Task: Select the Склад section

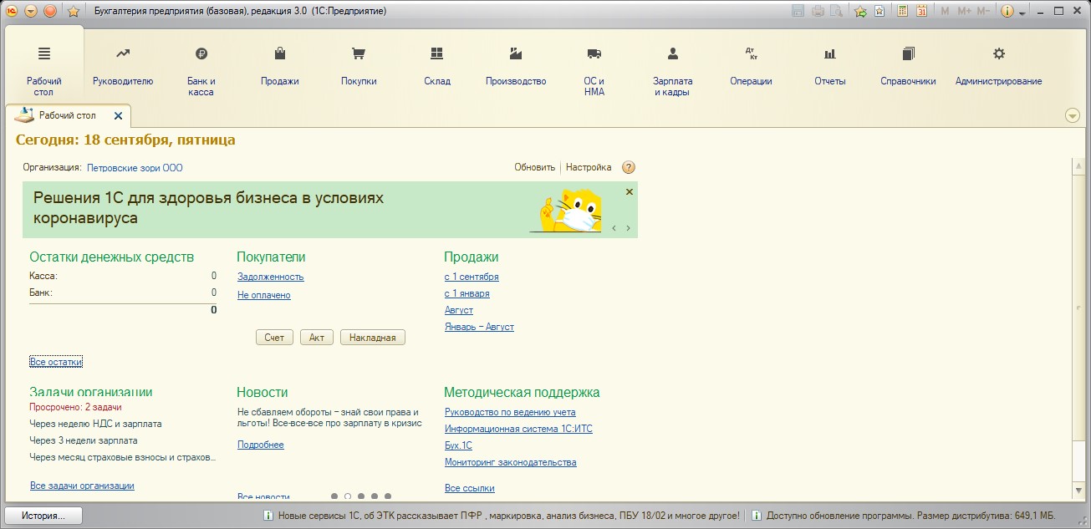Action: click(x=436, y=67)
